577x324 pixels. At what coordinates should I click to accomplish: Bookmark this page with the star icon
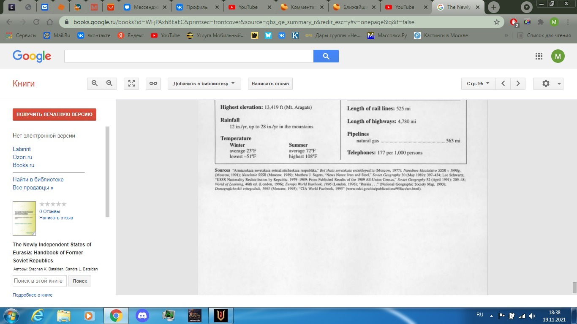tap(497, 22)
